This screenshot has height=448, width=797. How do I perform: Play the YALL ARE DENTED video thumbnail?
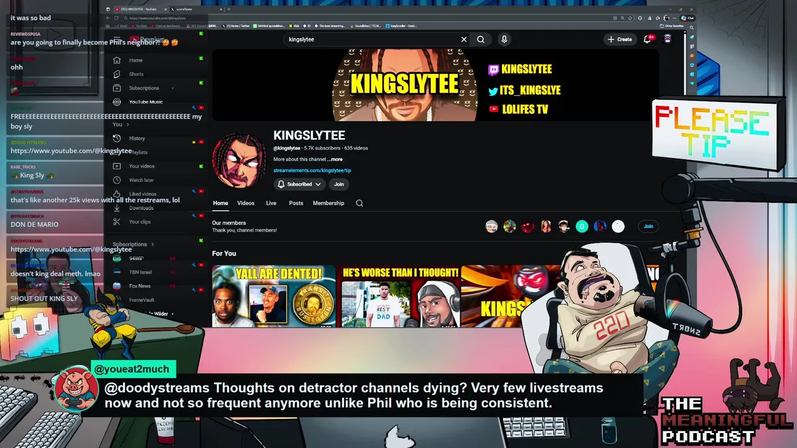(x=274, y=296)
